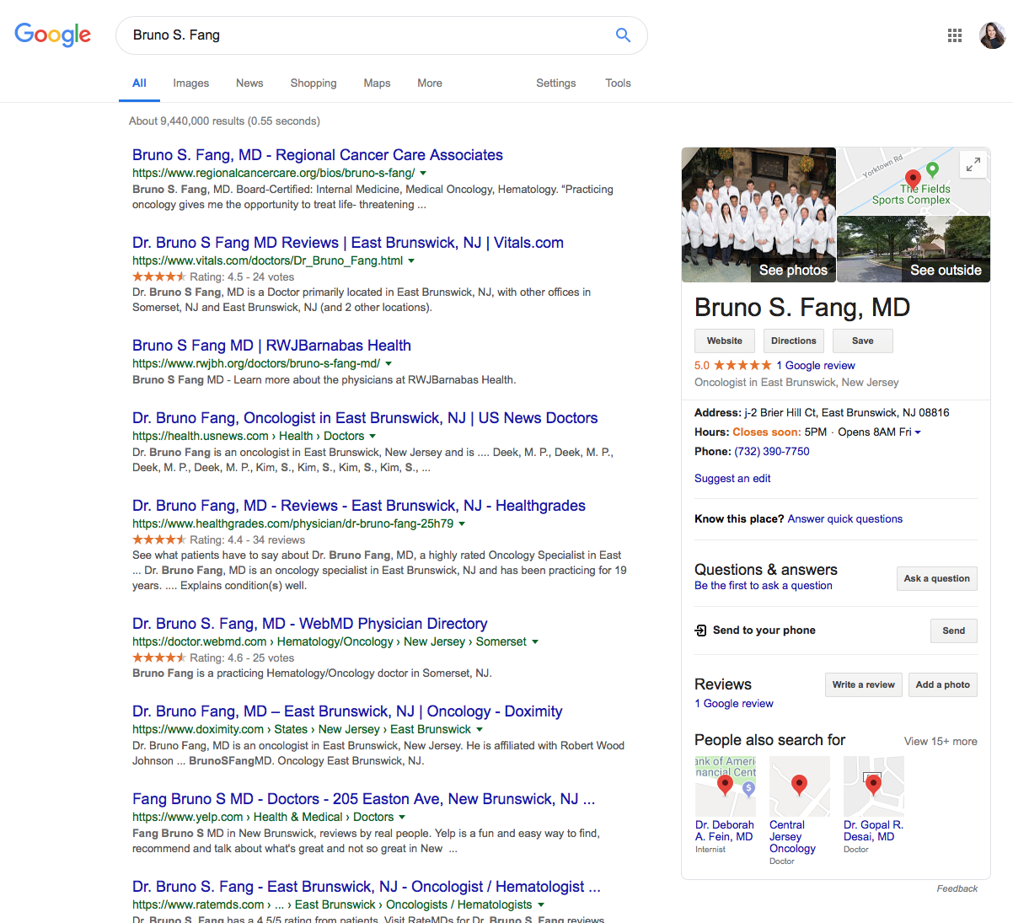
Task: Switch to the Maps tab
Action: click(377, 83)
